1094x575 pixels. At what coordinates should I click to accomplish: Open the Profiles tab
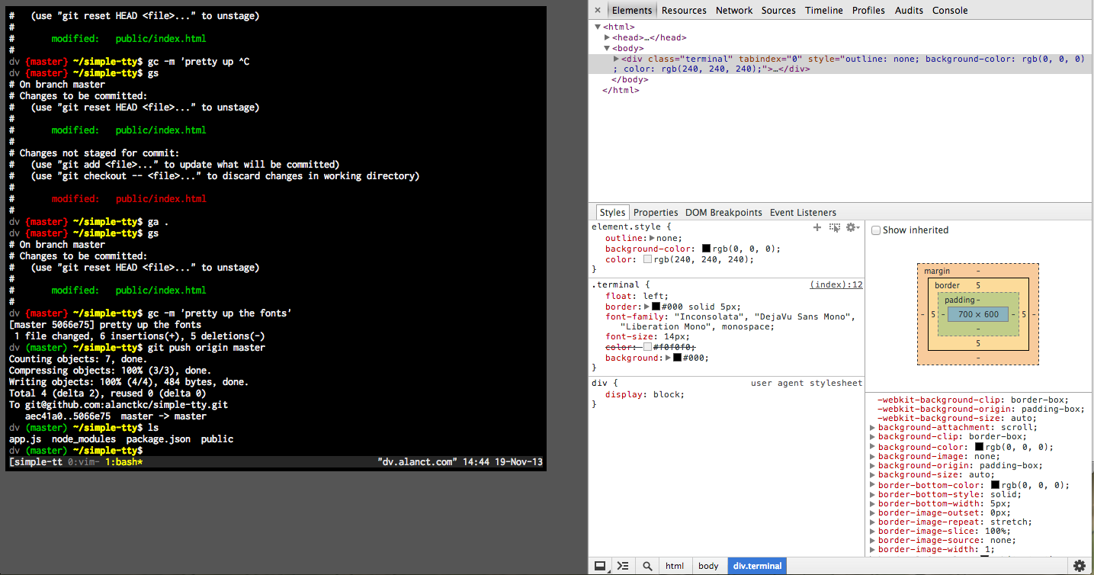(x=868, y=11)
